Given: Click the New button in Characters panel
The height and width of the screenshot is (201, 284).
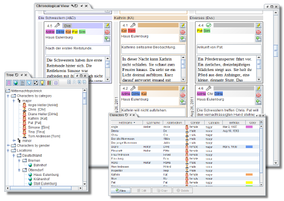Looking at the screenshot, I should click(x=121, y=191).
